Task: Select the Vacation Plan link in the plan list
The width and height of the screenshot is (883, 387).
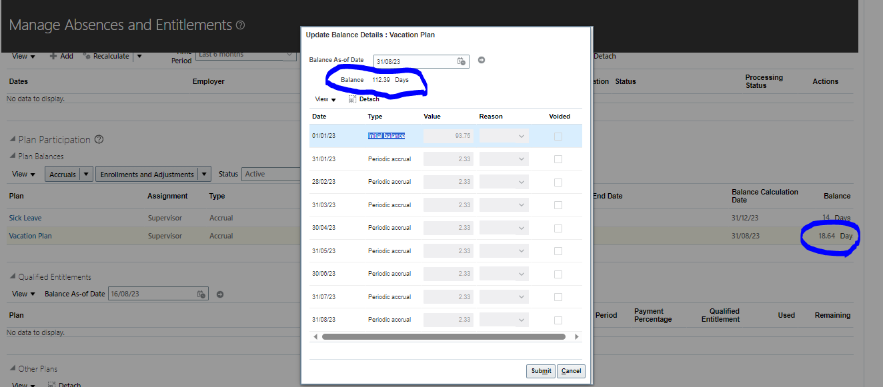Action: (31, 235)
